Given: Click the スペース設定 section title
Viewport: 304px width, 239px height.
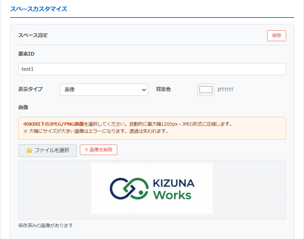Looking at the screenshot, I should click(33, 35).
